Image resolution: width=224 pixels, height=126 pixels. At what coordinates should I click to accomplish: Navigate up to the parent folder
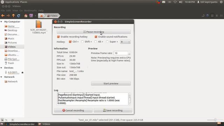(x=13, y=16)
